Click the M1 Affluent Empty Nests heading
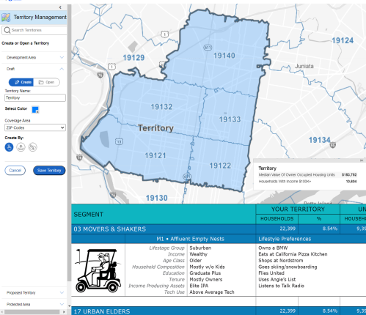 (x=190, y=239)
